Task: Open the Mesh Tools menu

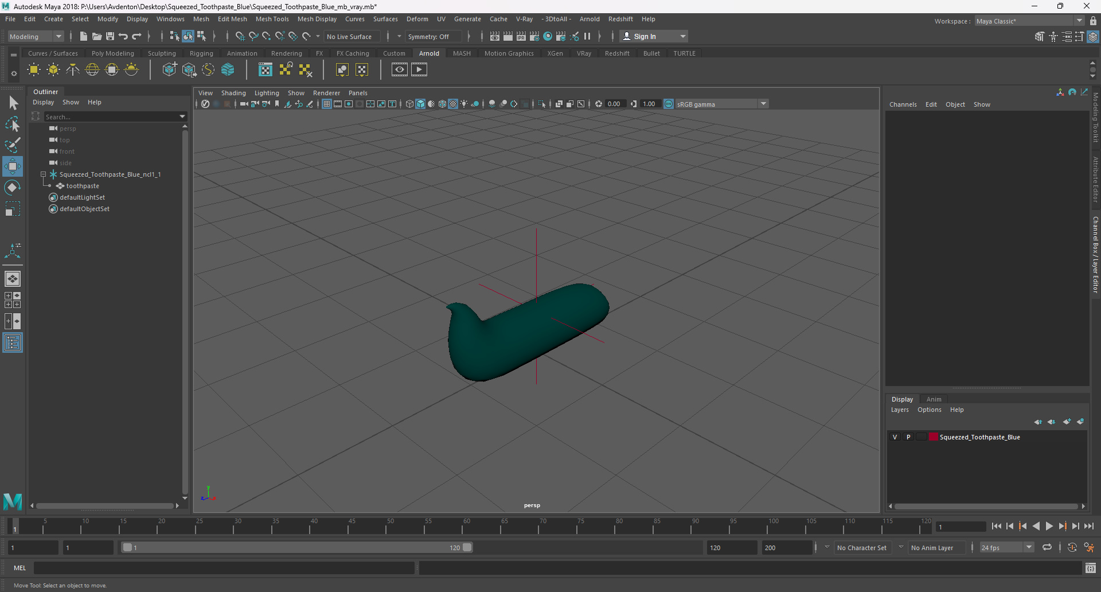Action: 272,19
